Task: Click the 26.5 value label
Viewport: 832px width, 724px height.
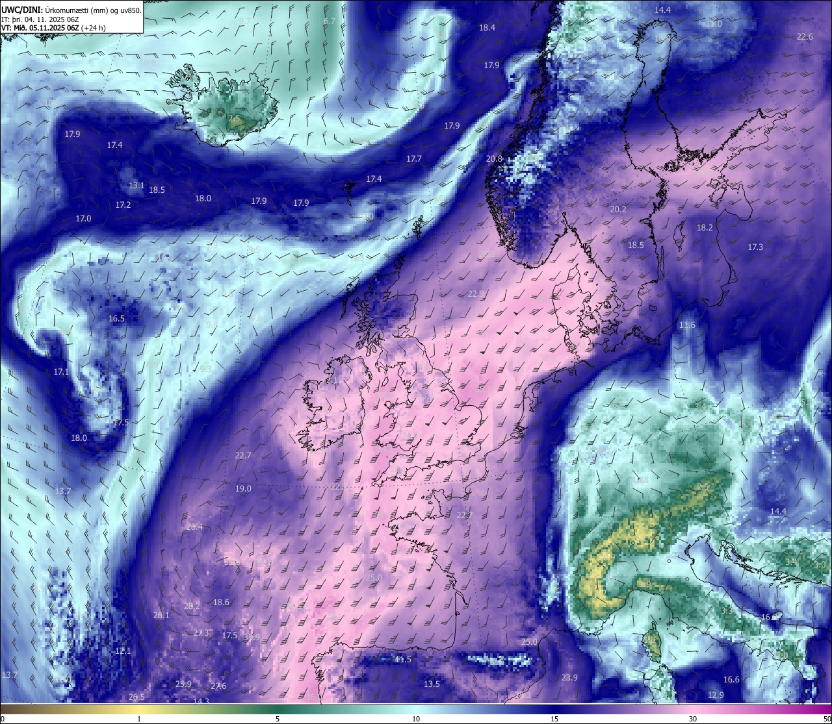Action: pyautogui.click(x=136, y=697)
